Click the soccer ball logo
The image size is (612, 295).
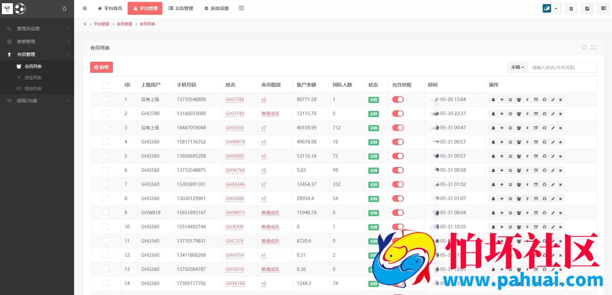20,9
